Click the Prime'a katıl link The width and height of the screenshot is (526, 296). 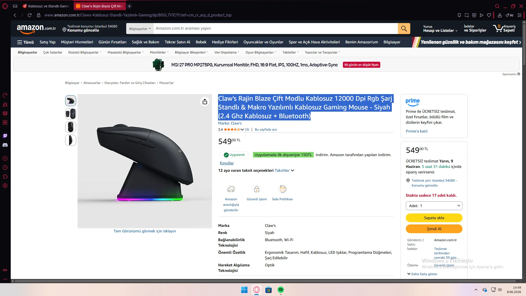(417, 131)
